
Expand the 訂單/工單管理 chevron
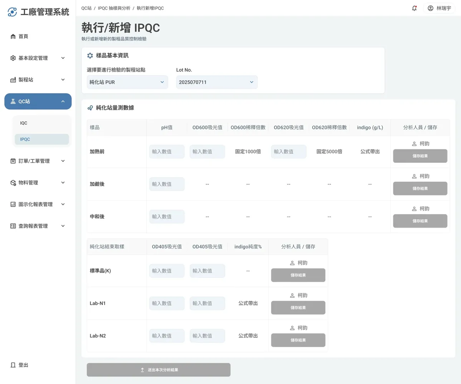(63, 161)
